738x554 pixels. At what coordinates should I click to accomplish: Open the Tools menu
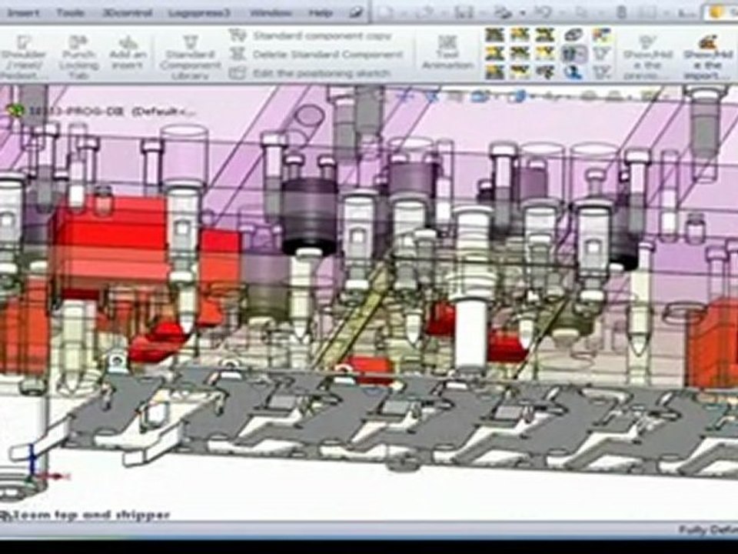click(x=71, y=13)
